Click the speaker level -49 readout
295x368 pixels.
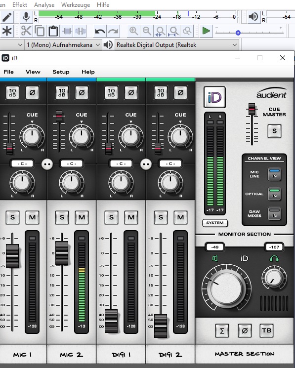215,247
